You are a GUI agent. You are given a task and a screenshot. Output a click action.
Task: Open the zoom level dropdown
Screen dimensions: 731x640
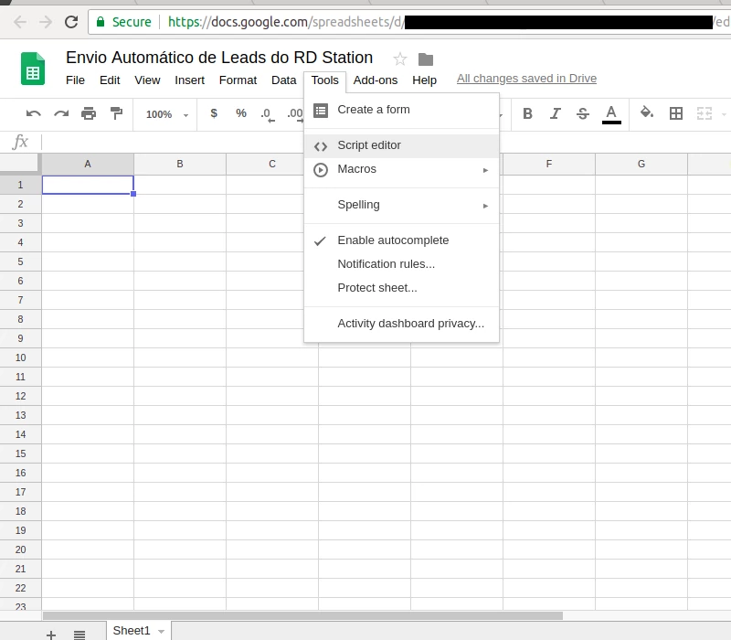tap(164, 114)
